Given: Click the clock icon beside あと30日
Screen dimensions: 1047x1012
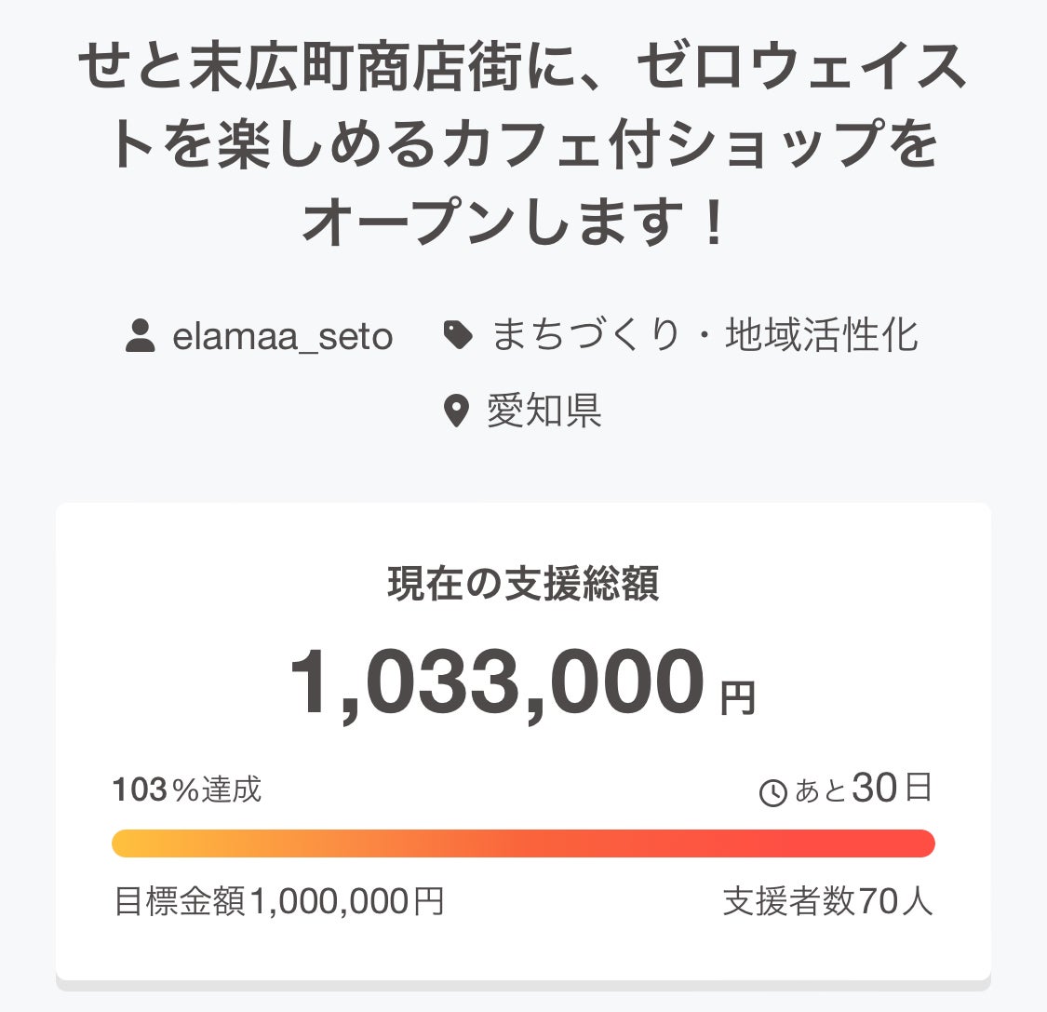Looking at the screenshot, I should (773, 793).
